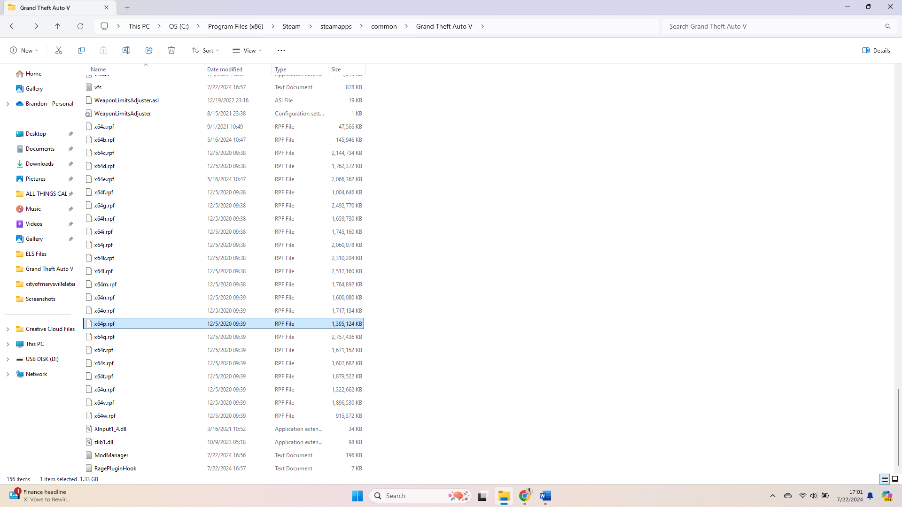Open a new tab with plus button

(127, 8)
